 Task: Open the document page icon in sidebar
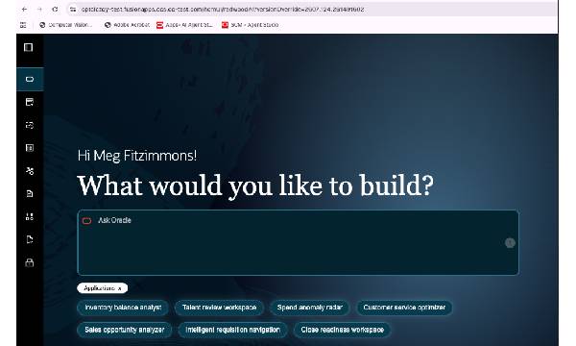coord(30,194)
